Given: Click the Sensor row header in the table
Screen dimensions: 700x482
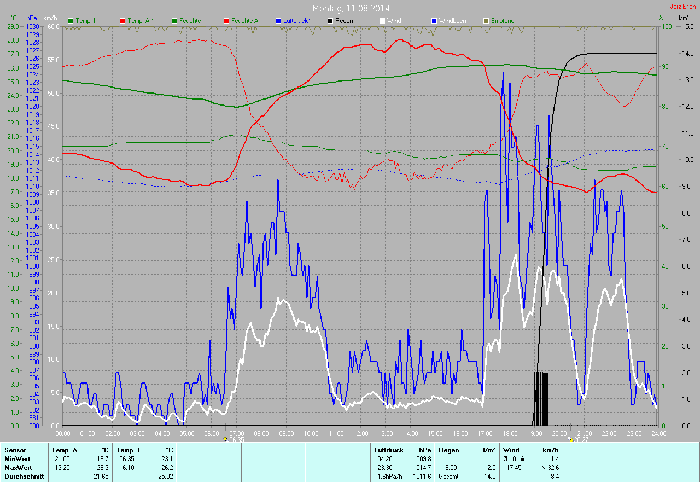Looking at the screenshot, I should click(x=15, y=450).
